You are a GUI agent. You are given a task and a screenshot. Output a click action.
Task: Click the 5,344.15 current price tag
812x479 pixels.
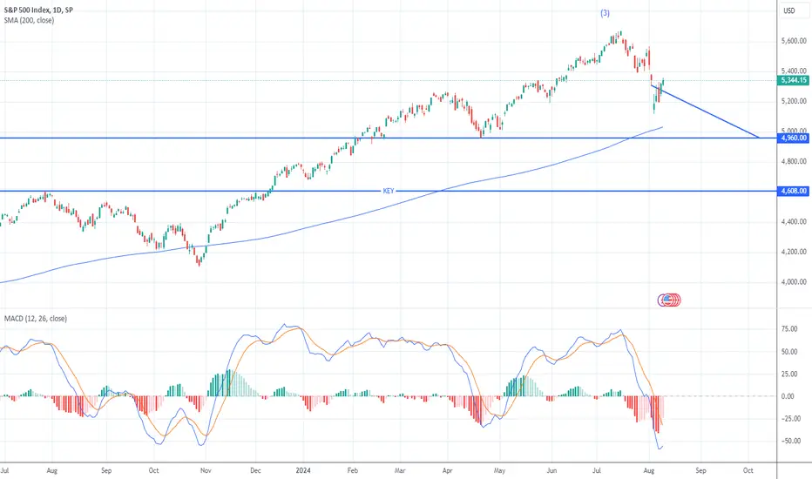pos(794,80)
